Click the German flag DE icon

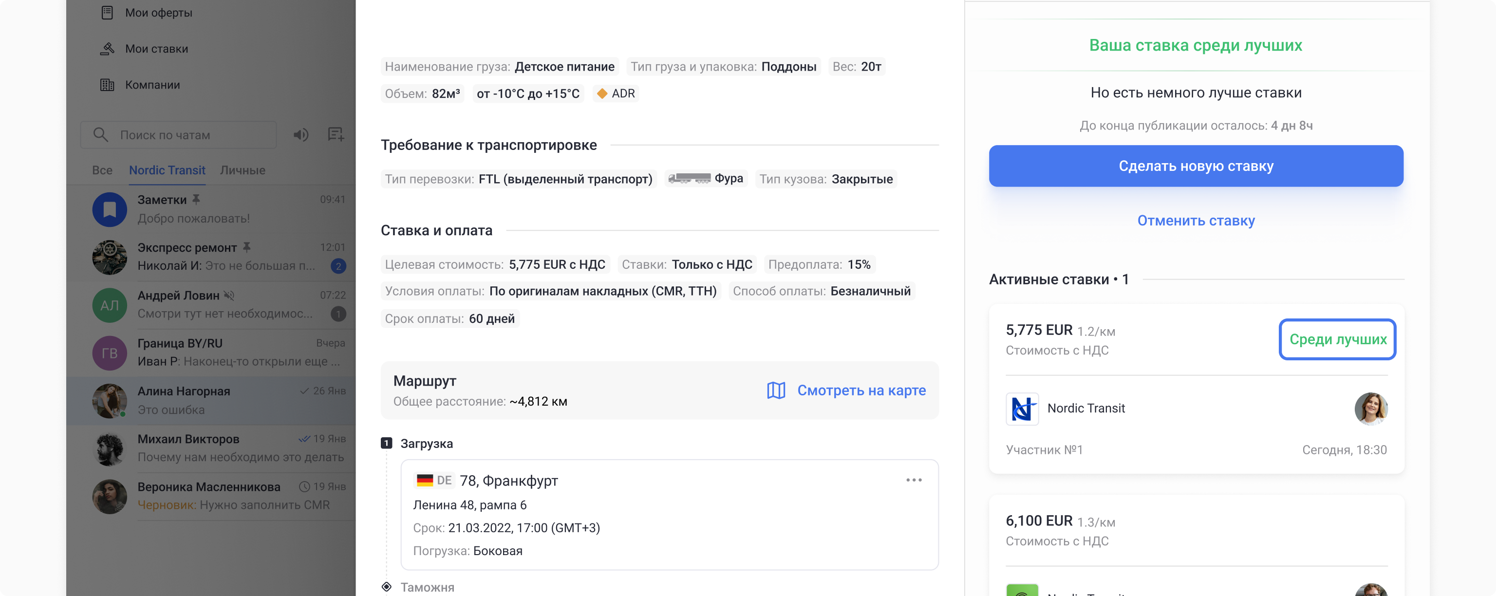click(x=425, y=481)
